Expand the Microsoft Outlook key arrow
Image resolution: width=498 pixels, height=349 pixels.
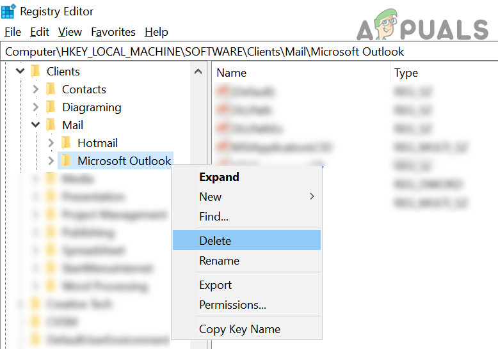coord(51,161)
